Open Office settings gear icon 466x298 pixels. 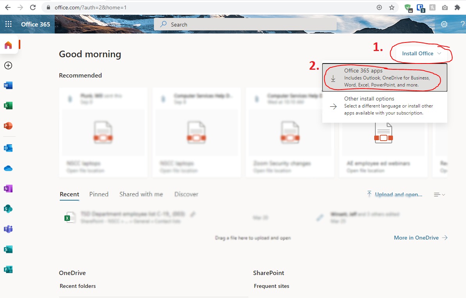click(444, 24)
